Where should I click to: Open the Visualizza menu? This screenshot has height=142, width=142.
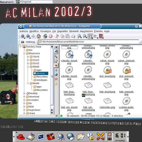click(x=45, y=31)
